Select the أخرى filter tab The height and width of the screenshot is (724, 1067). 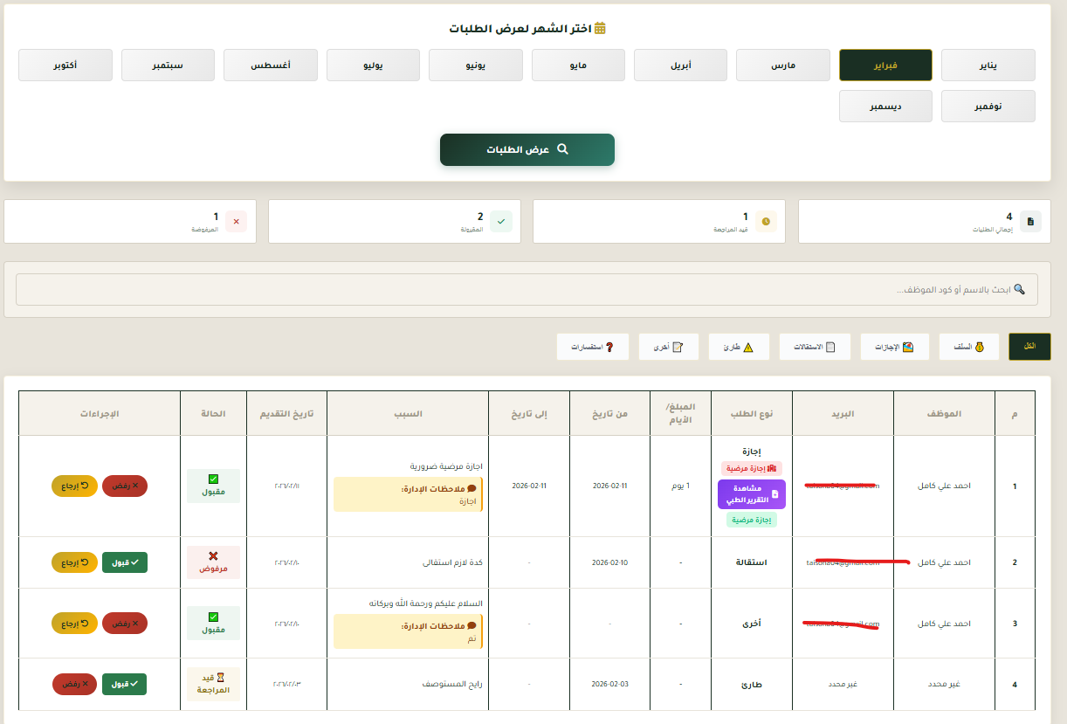pyautogui.click(x=669, y=346)
